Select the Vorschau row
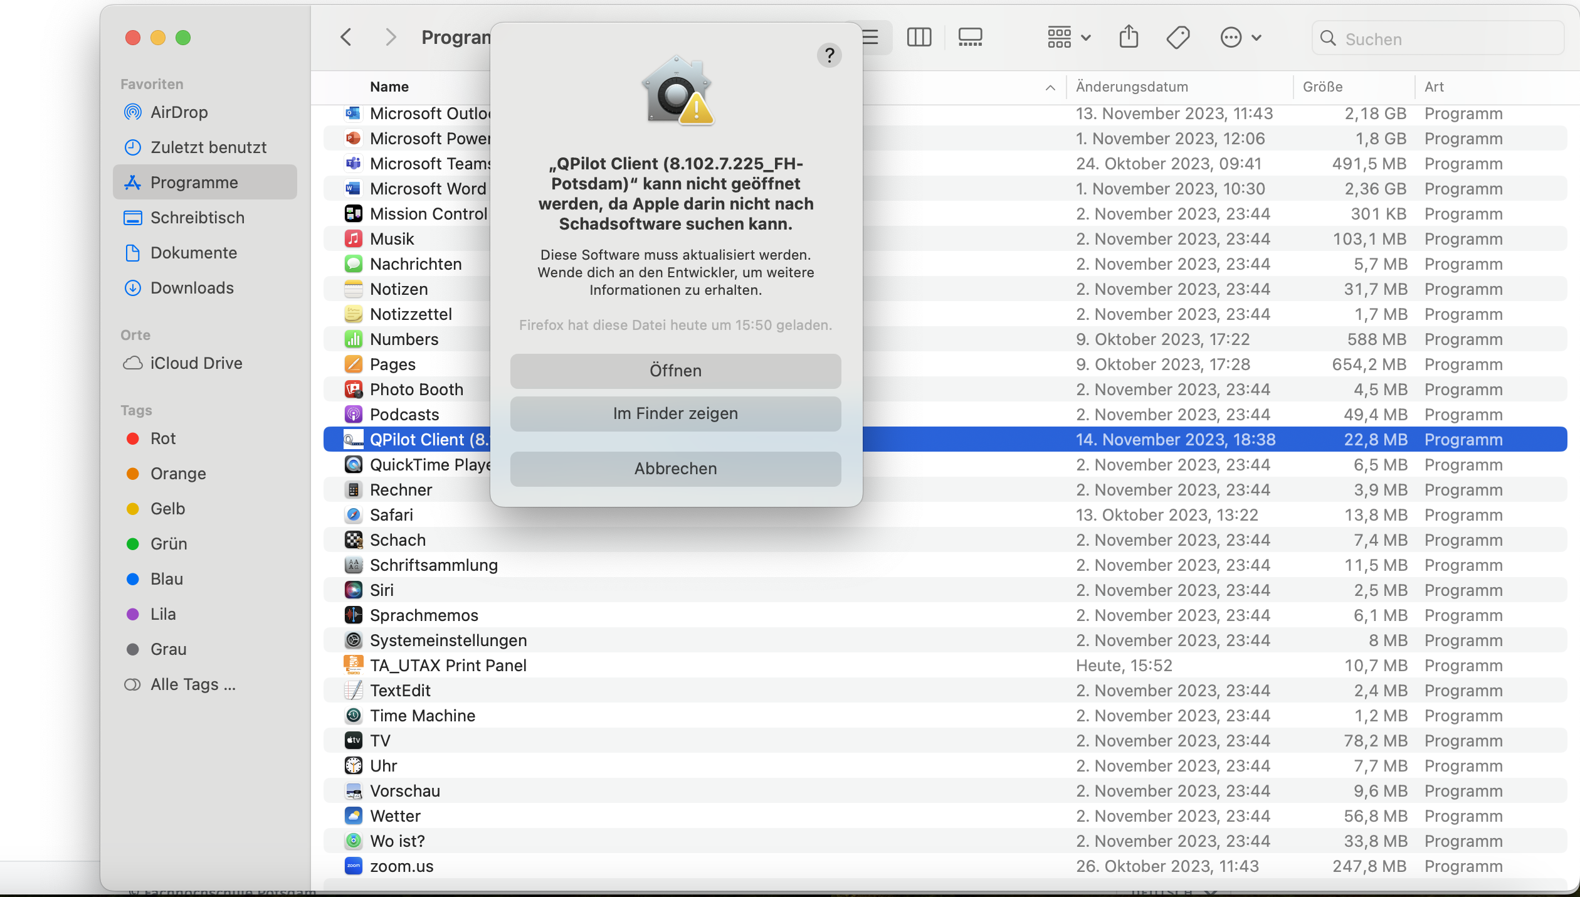 tap(945, 791)
